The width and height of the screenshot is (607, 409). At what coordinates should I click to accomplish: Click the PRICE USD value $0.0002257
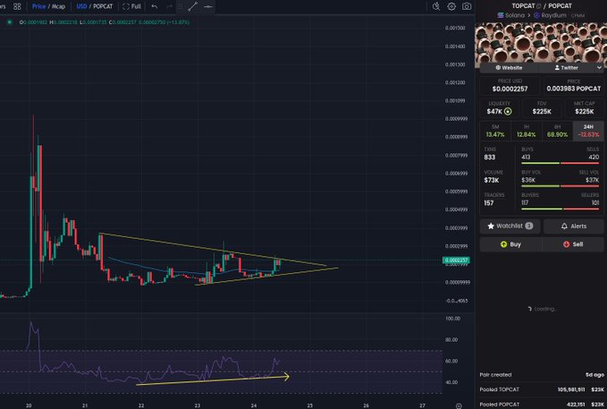[x=510, y=89]
